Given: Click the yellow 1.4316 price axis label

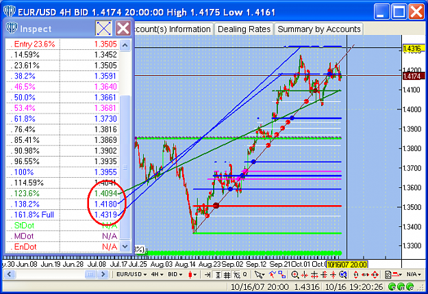Looking at the screenshot, I should click(414, 49).
